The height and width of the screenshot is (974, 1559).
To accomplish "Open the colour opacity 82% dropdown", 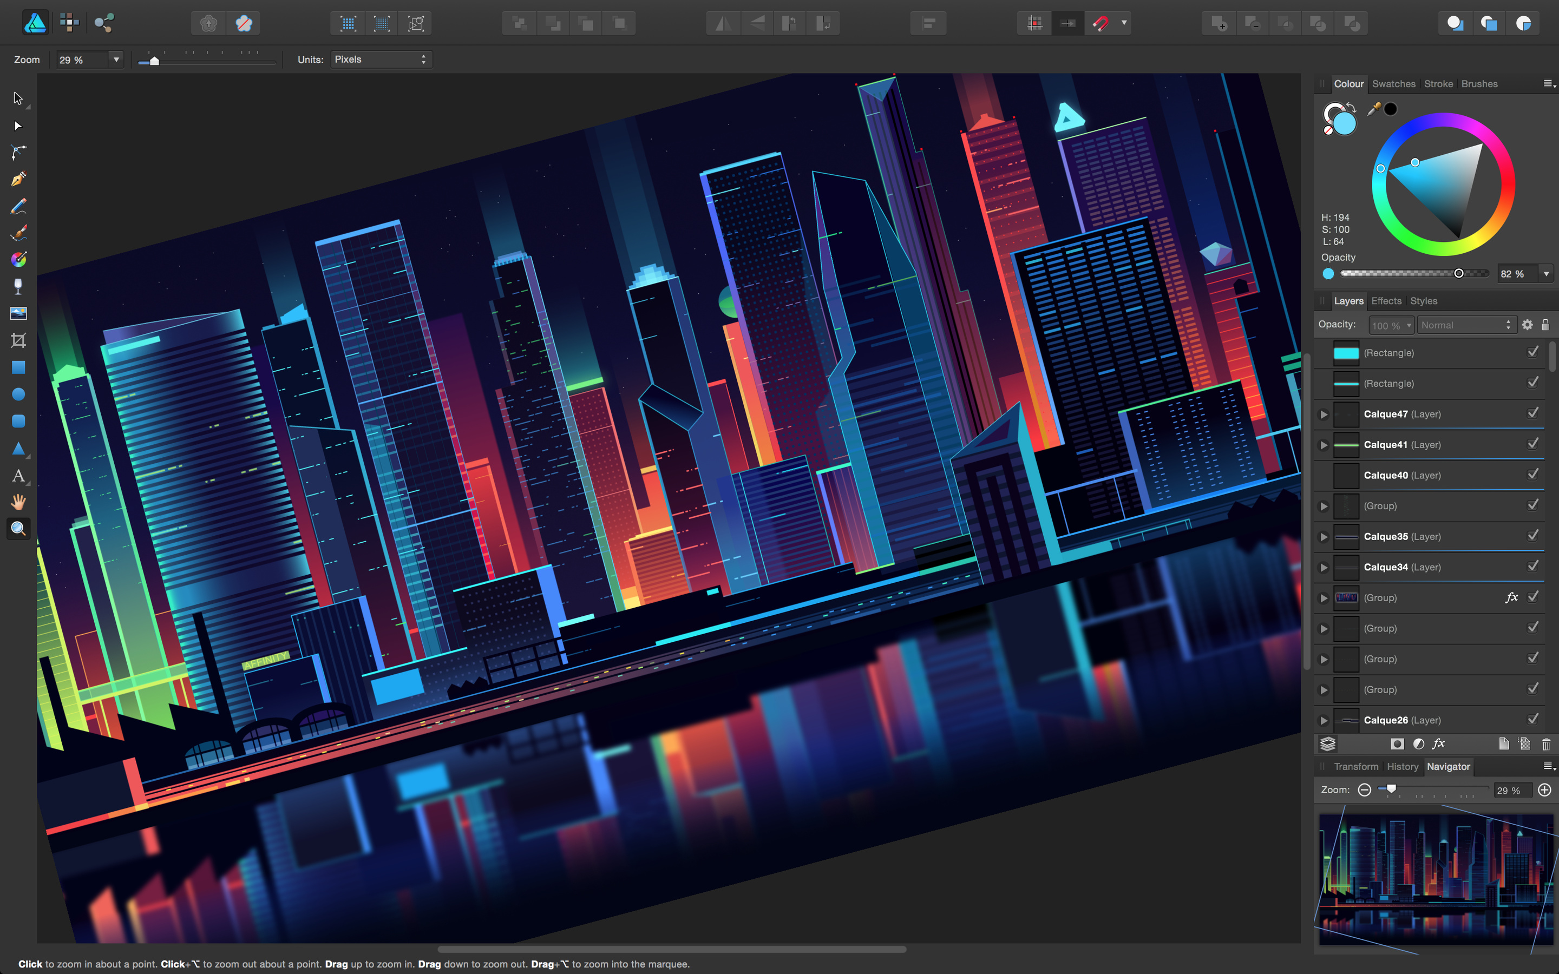I will [1545, 274].
